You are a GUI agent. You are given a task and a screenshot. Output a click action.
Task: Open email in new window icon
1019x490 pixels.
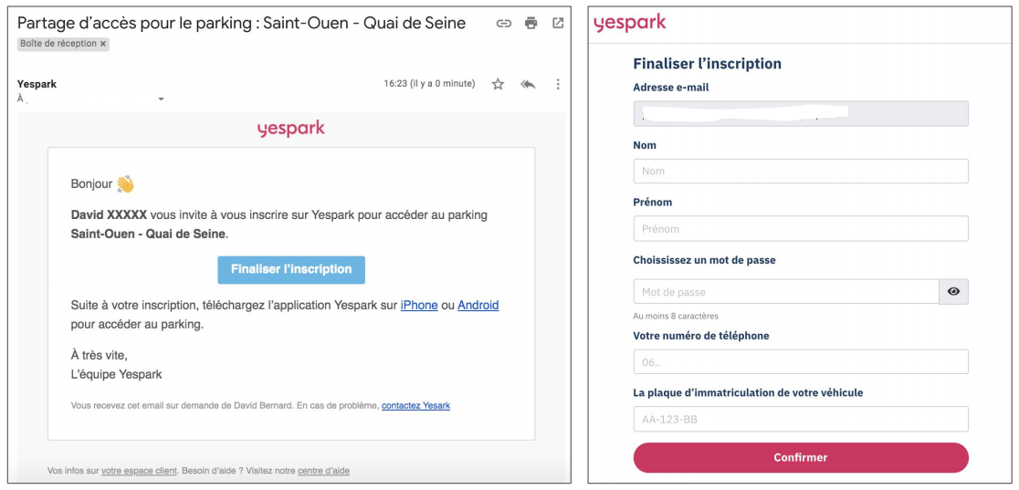558,24
